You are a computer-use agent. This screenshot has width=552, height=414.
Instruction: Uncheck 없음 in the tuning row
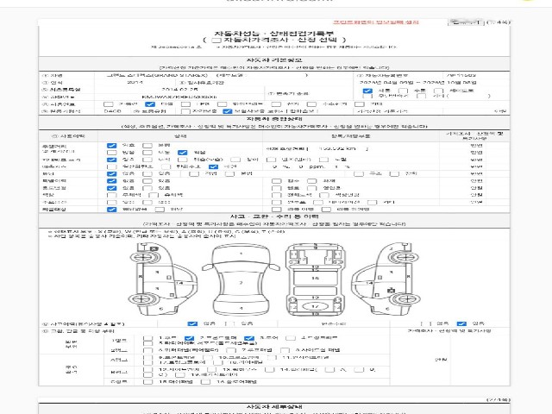[112, 173]
